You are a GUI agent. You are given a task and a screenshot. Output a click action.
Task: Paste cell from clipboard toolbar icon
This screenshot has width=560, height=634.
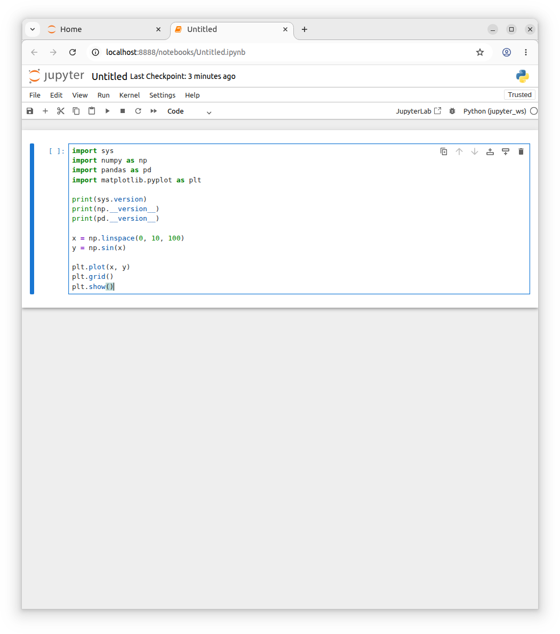pyautogui.click(x=92, y=111)
